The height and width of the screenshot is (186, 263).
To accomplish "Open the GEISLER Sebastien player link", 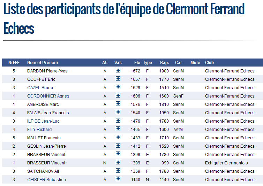I will click(46, 180).
